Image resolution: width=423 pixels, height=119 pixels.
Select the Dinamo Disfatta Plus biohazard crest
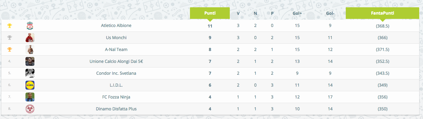click(x=30, y=109)
